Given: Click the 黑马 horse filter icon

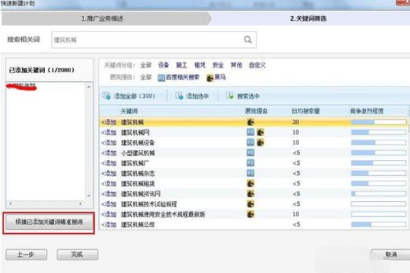Looking at the screenshot, I should click(210, 78).
